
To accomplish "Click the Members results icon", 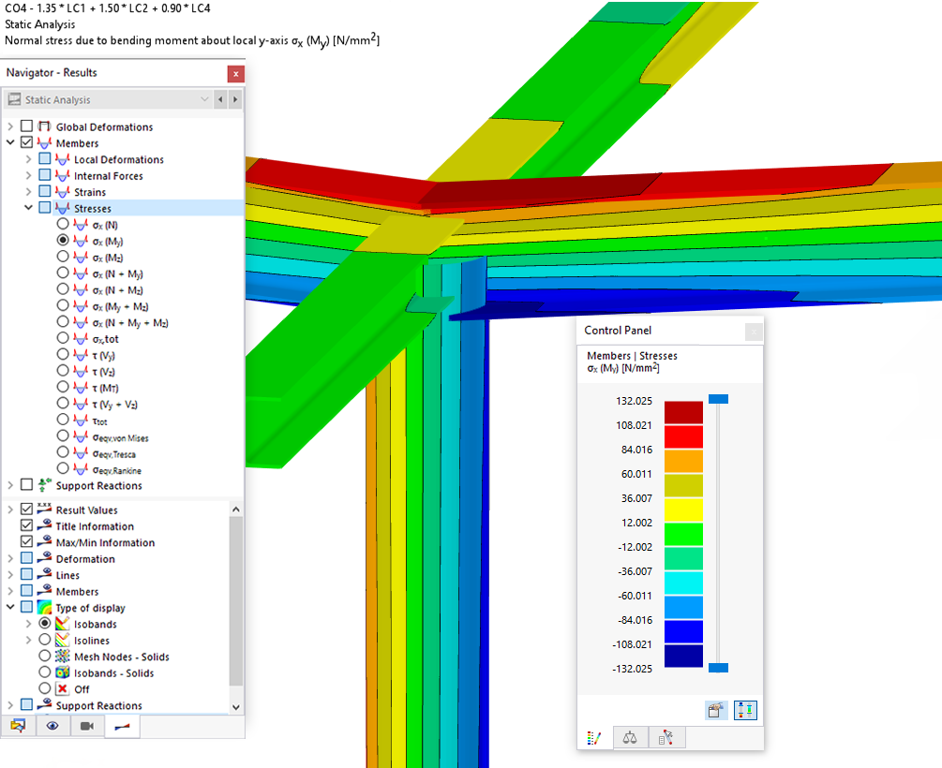I will coord(44,143).
